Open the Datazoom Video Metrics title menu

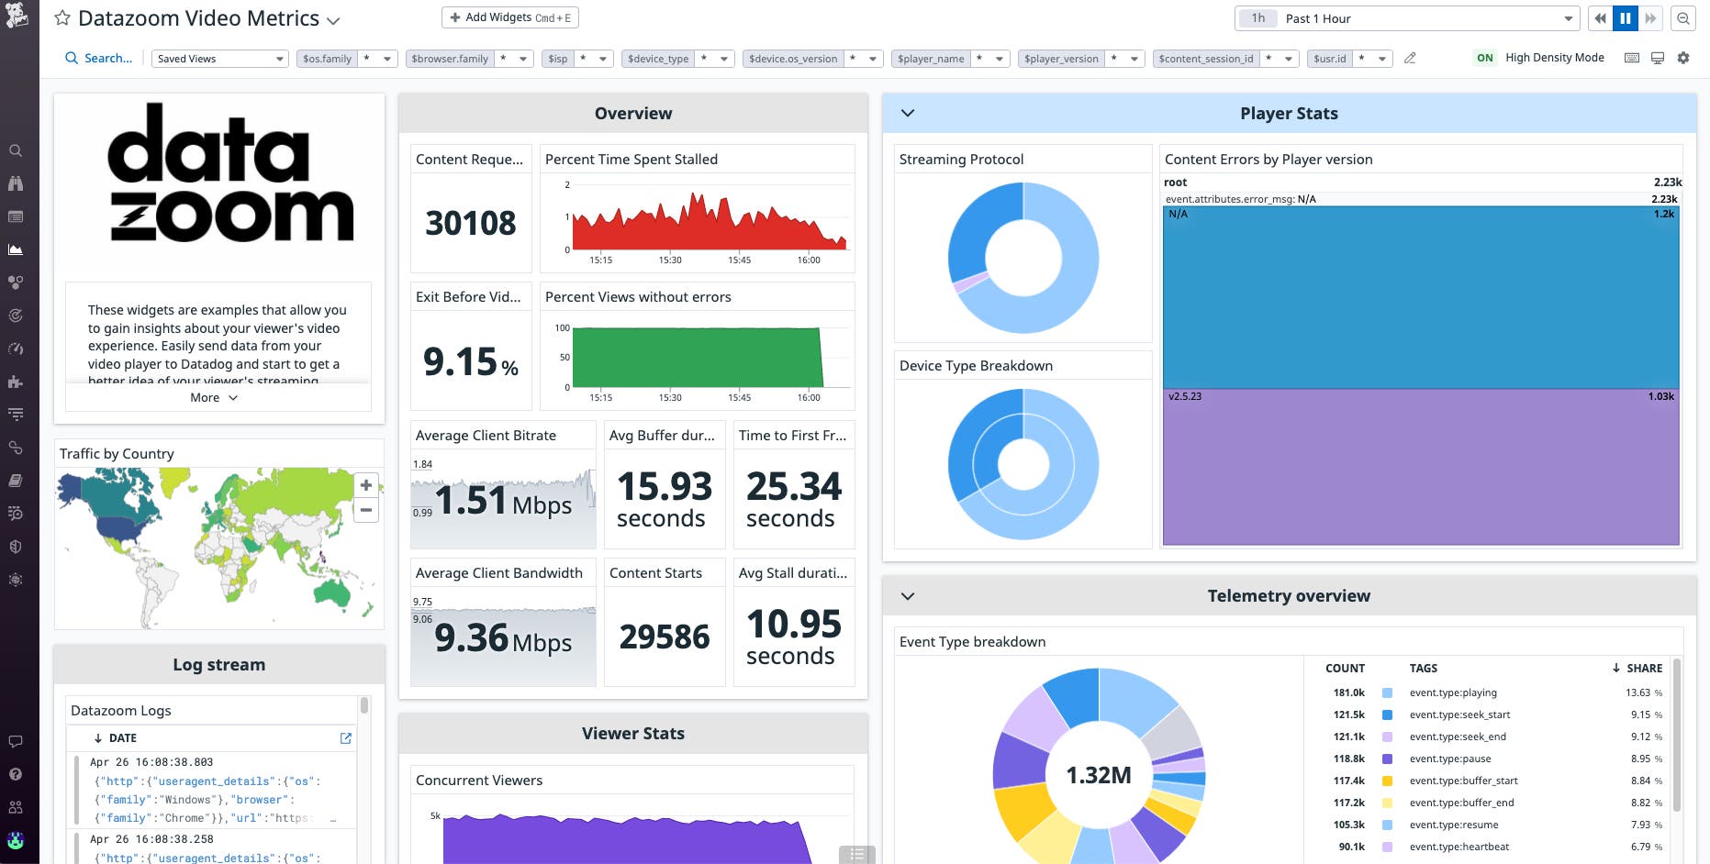point(332,19)
